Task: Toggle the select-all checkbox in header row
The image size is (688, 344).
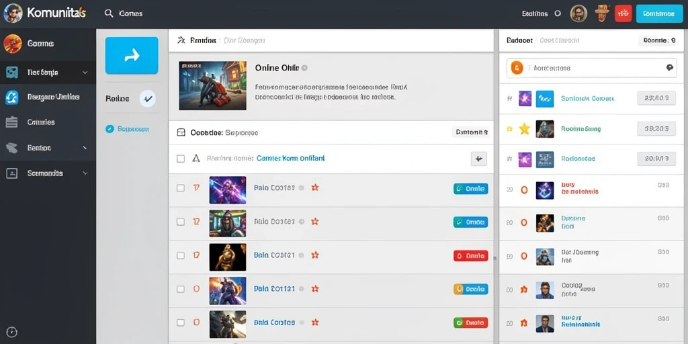Action: click(x=180, y=159)
